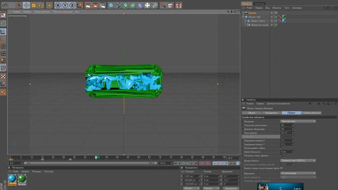The image size is (338, 190).
Task: Expand the Объект Куб tree node
Action: click(243, 17)
